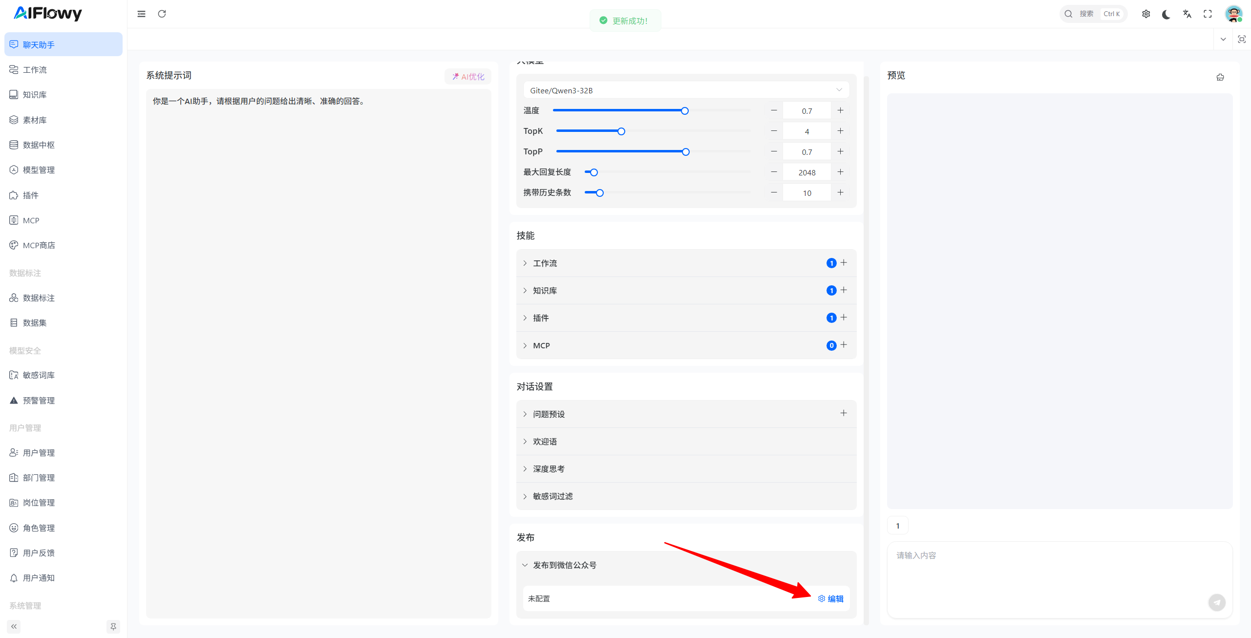Expand the 深度思考 dialog setting
This screenshot has height=638, width=1251.
point(548,469)
